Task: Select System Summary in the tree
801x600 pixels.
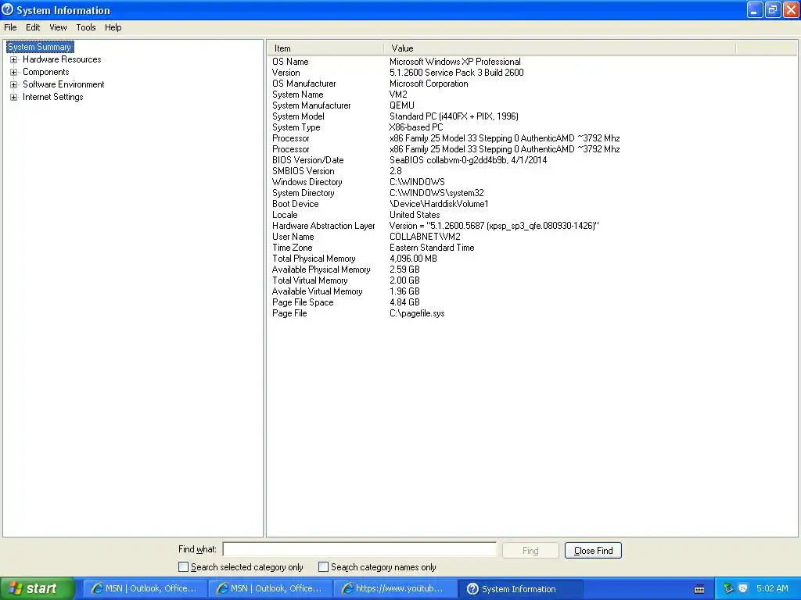Action: 40,47
